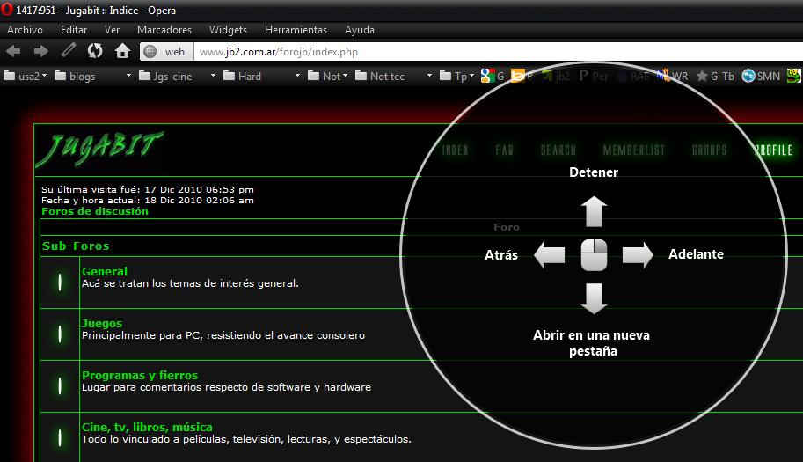
Task: Open the SEARCH navigation link
Action: [558, 150]
